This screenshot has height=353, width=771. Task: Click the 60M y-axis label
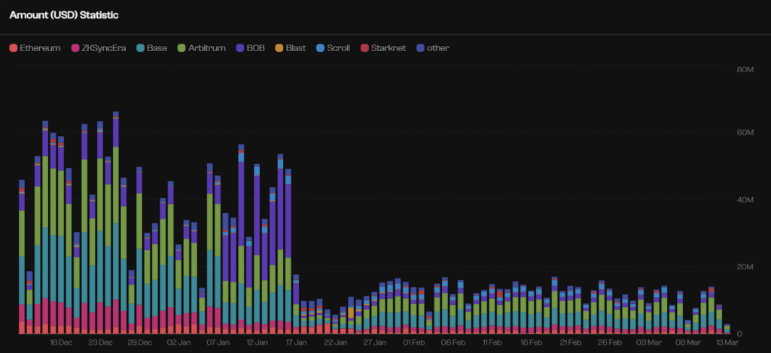[745, 132]
